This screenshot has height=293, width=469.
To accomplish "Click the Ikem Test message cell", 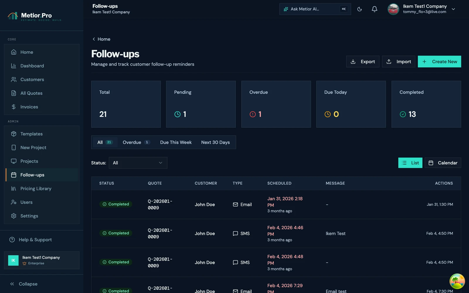I will tap(336, 234).
